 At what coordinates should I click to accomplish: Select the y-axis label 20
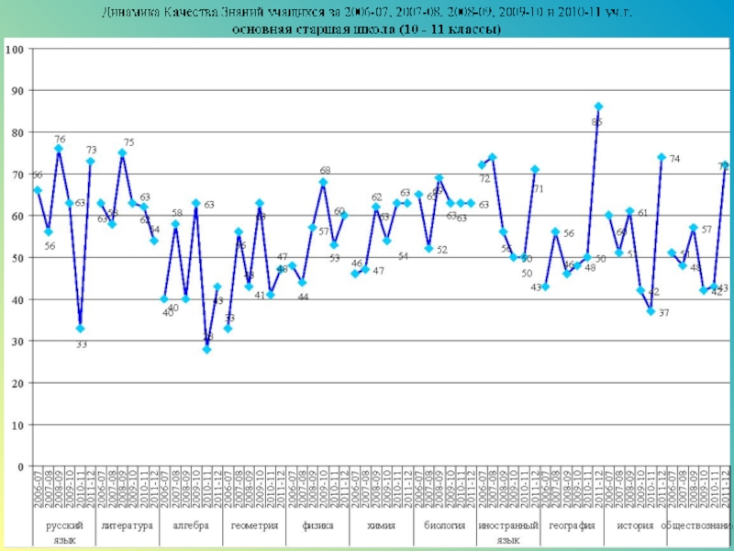pos(17,383)
